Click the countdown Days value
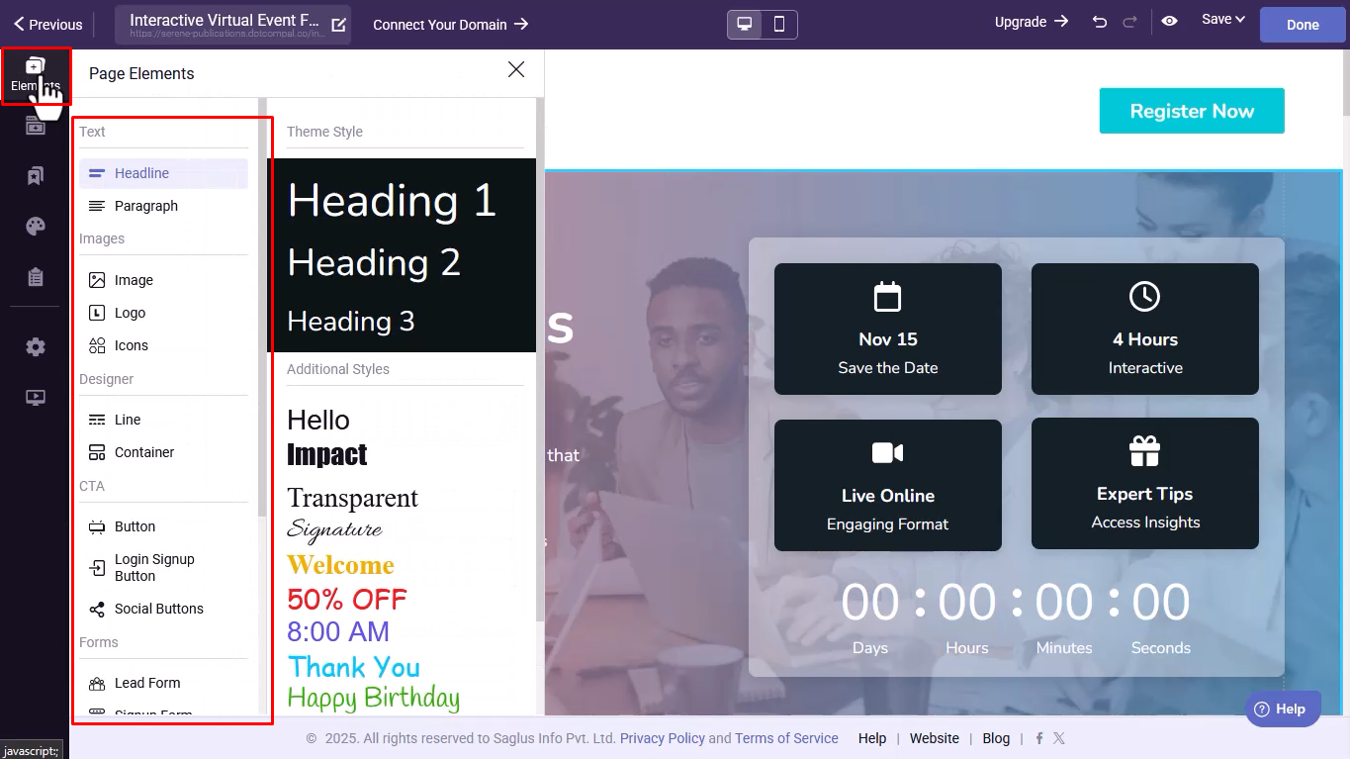The width and height of the screenshot is (1350, 759). click(x=870, y=603)
